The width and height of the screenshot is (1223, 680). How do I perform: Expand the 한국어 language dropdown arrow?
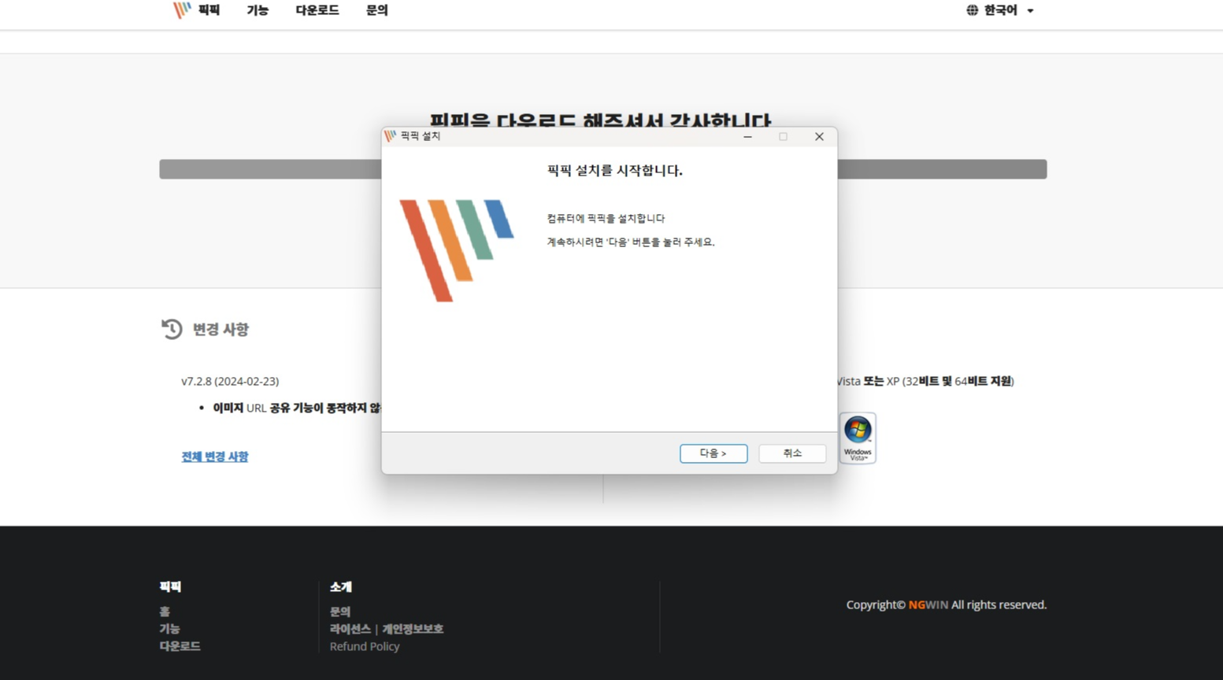[x=1030, y=11]
